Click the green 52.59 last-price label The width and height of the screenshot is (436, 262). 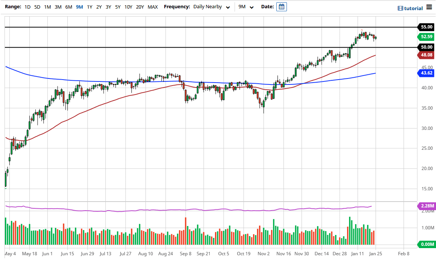tap(426, 37)
